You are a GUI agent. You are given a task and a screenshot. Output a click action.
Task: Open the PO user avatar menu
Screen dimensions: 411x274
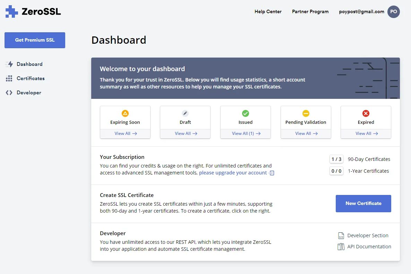coord(393,11)
